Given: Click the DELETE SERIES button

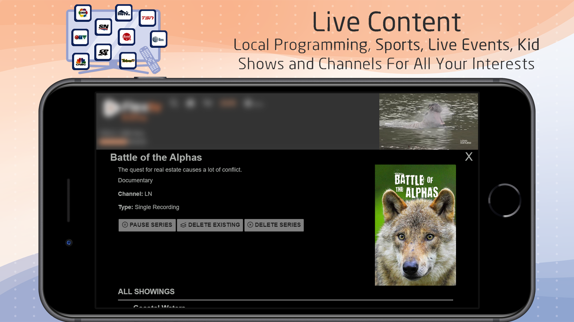Looking at the screenshot, I should [x=274, y=225].
